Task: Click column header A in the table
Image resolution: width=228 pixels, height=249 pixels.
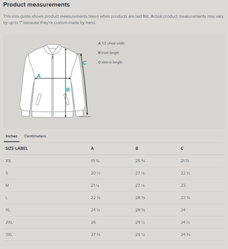Action: click(x=92, y=148)
